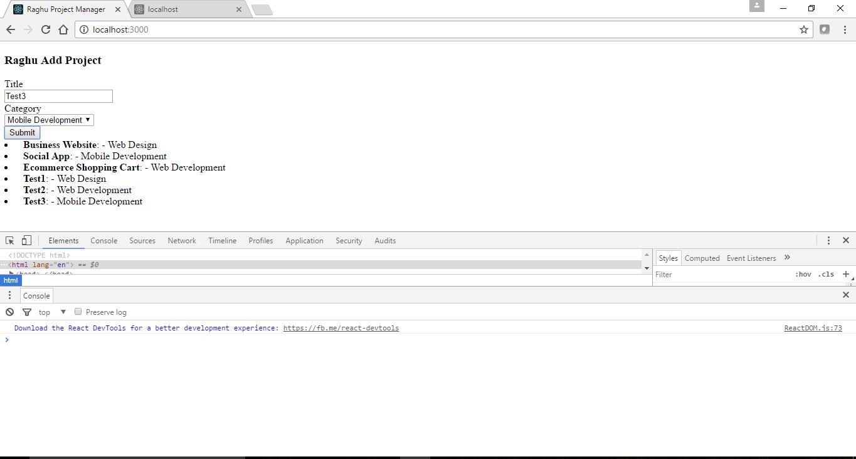Click the console prompt input line
The width and height of the screenshot is (856, 459).
point(428,339)
